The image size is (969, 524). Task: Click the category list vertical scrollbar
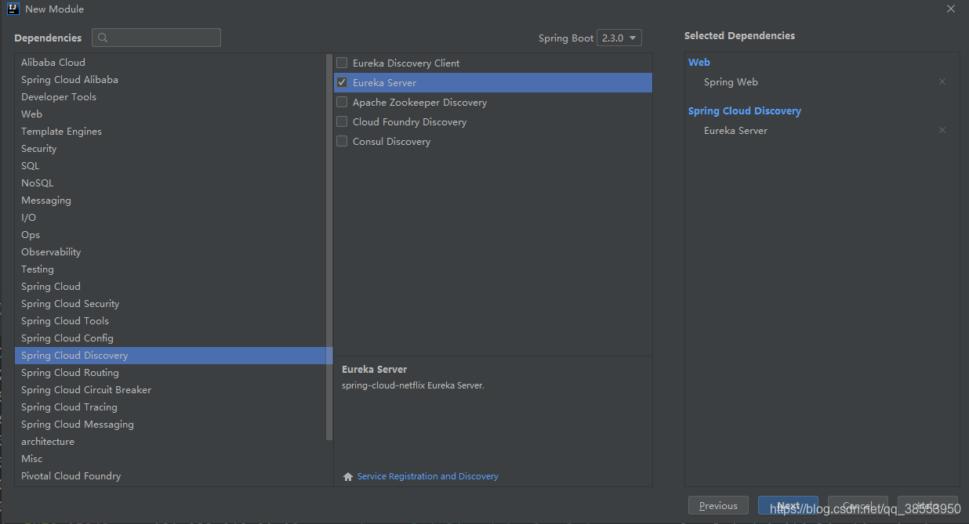(x=329, y=247)
